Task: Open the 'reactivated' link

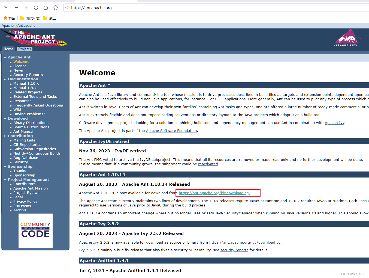Action: 208,164
